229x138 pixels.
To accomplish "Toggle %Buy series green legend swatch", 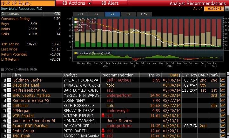I will (76, 25).
